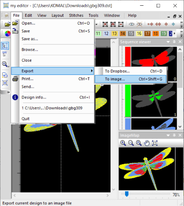Open the Sequence viewer panel dropdown arrow
Image resolution: width=184 pixels, height=206 pixels.
point(168,42)
